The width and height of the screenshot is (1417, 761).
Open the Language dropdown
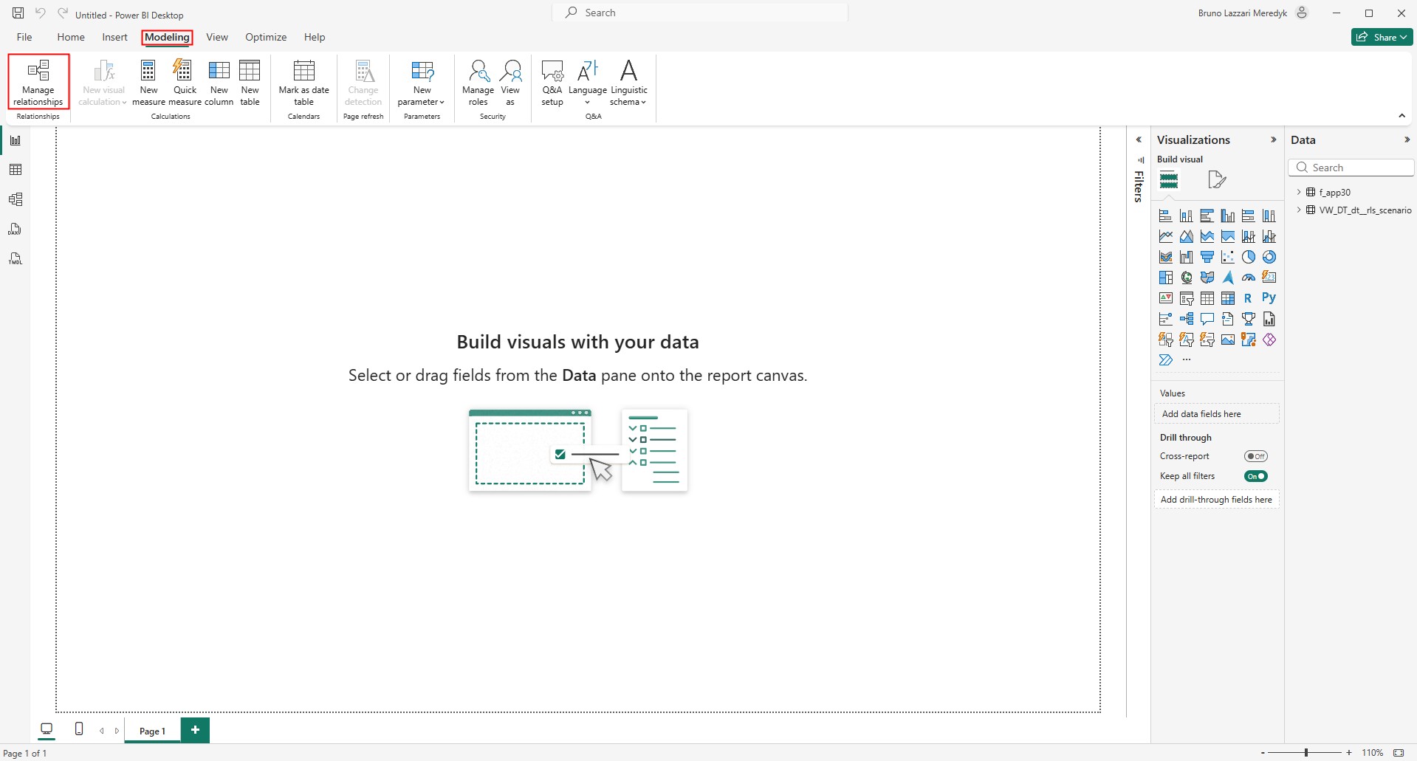coord(588,82)
